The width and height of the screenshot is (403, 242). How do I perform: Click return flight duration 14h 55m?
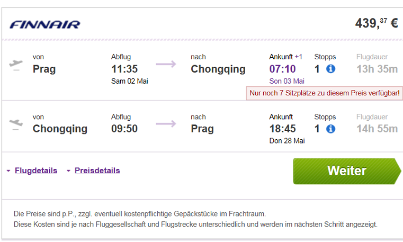click(x=377, y=129)
